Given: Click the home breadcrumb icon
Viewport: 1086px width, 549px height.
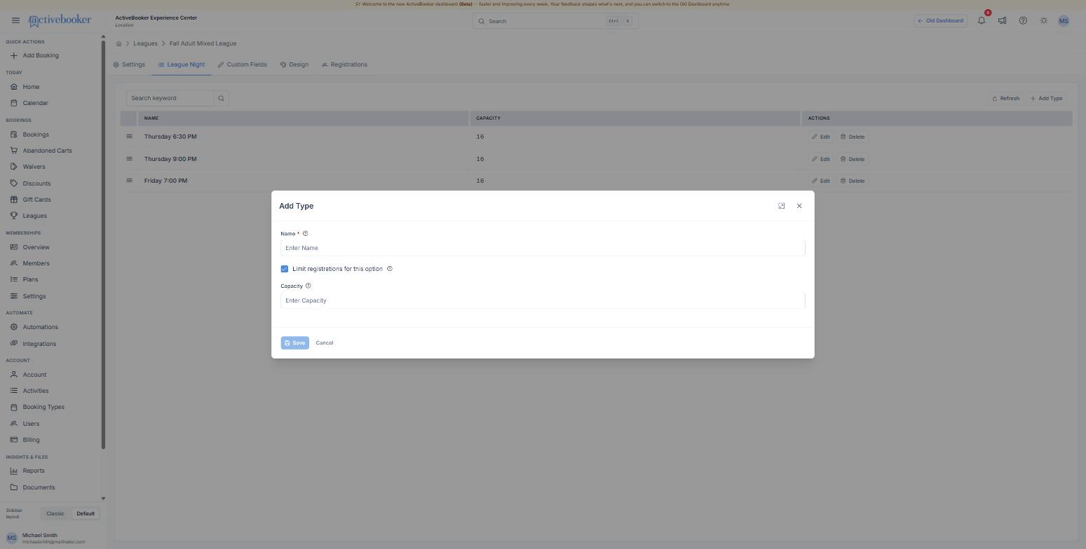Looking at the screenshot, I should (x=119, y=43).
